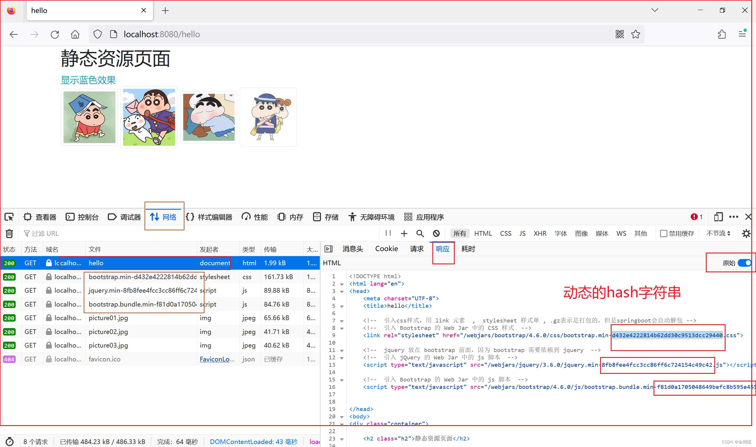Screen dimensions: 756x447
Task: Select the picture02.jpg request row
Action: pyautogui.click(x=160, y=332)
